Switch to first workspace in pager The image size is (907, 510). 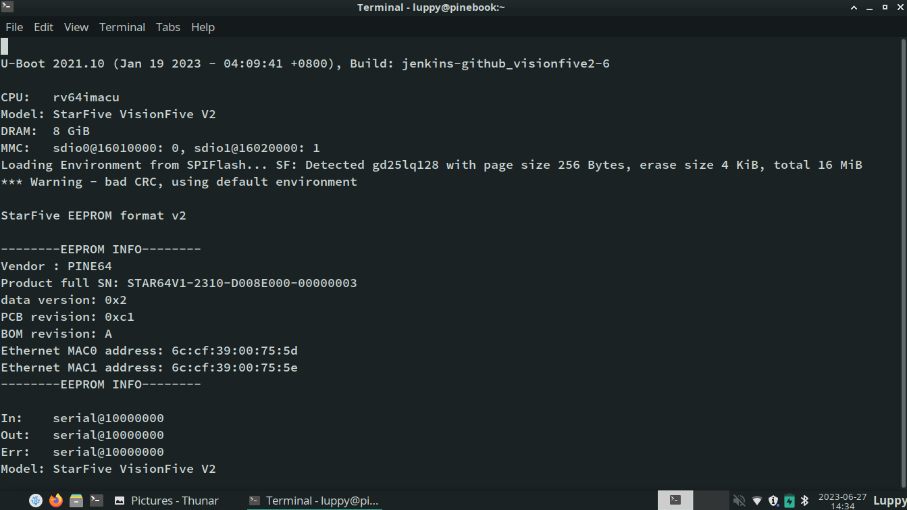(675, 500)
